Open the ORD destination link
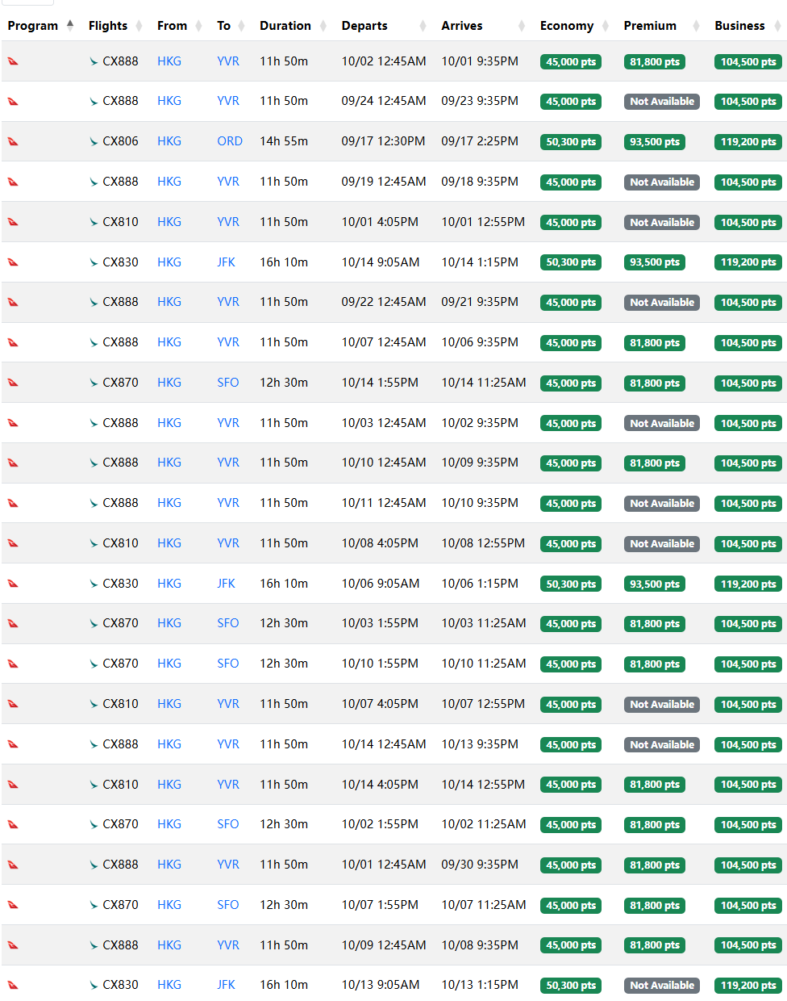 click(230, 141)
